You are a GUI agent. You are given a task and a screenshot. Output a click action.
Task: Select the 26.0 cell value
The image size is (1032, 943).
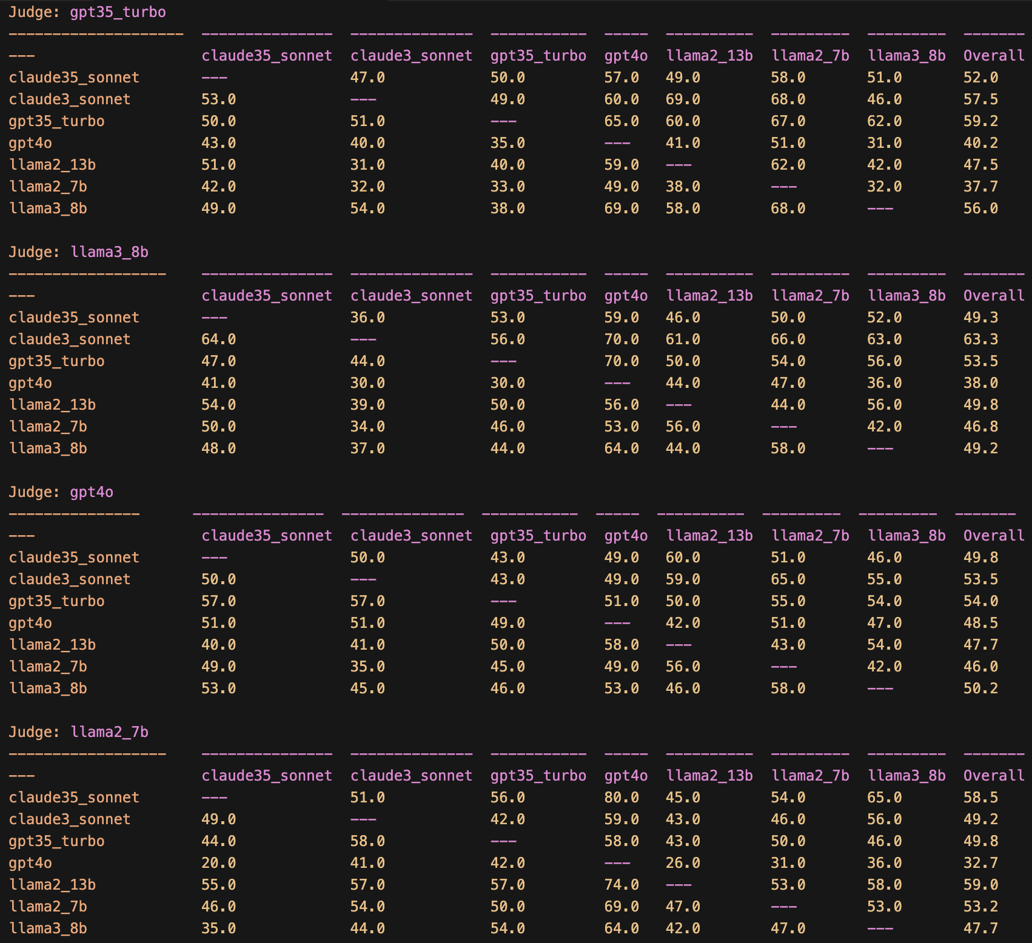[x=683, y=863]
